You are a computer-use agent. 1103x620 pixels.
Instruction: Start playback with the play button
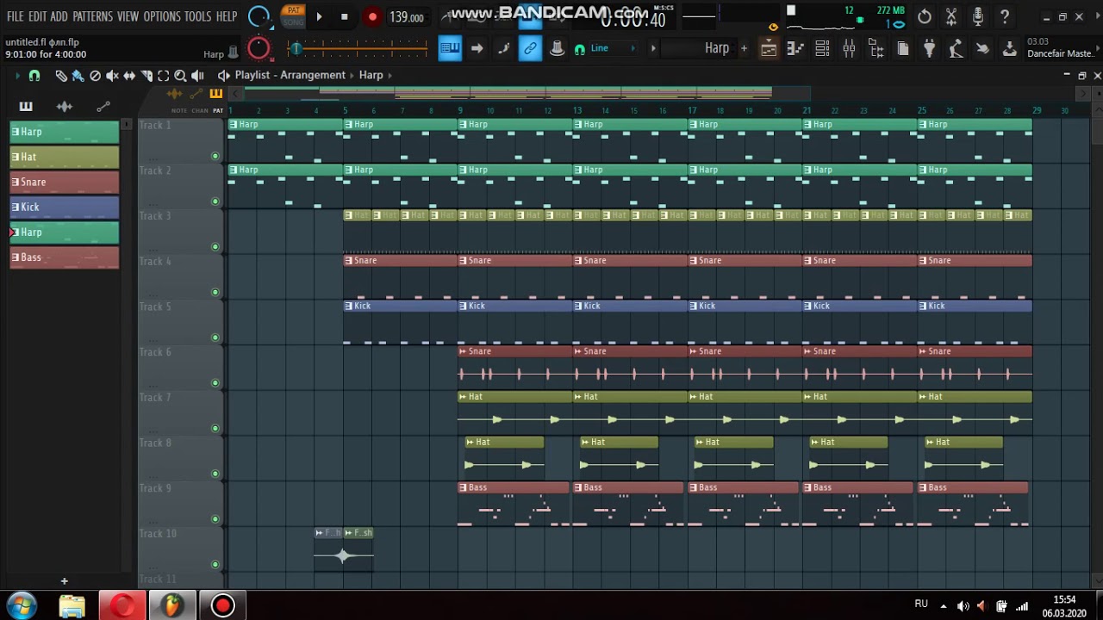point(319,16)
